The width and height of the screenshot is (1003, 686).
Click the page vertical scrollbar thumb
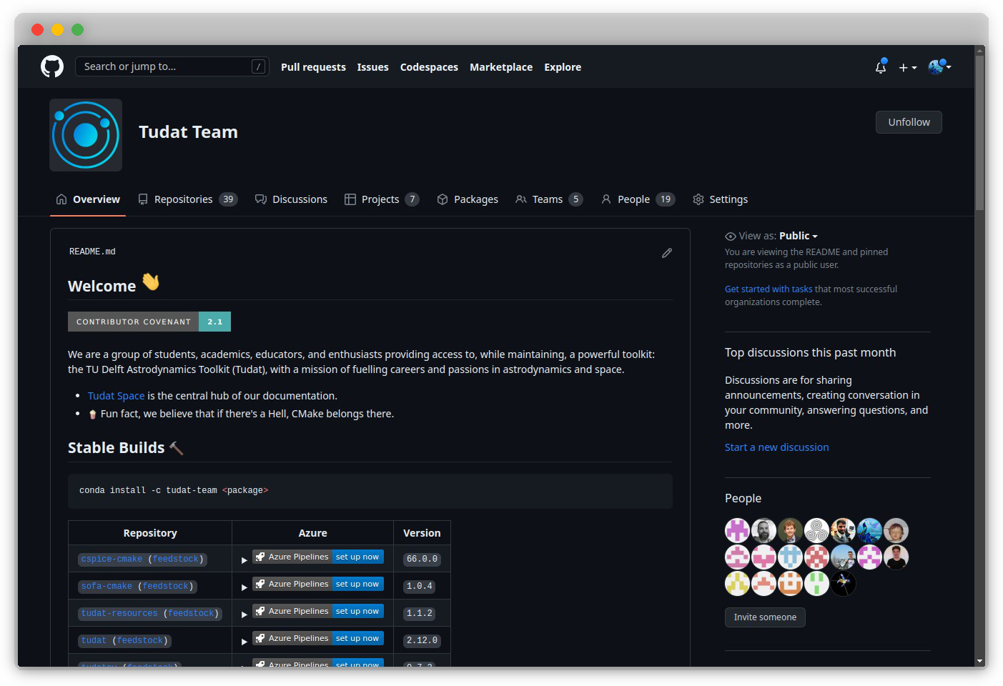[x=980, y=133]
